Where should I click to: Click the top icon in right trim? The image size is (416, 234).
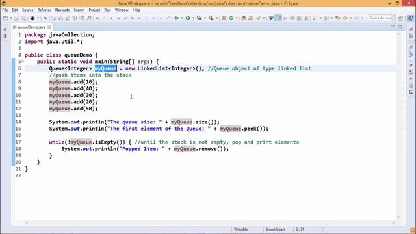pos(411,29)
